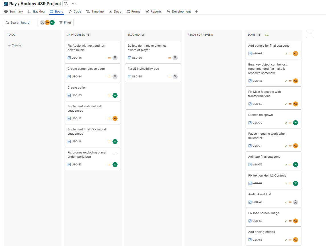This screenshot has height=246, width=326.
Task: Click assignee avatar on USC-55 card
Action: (x=175, y=77)
